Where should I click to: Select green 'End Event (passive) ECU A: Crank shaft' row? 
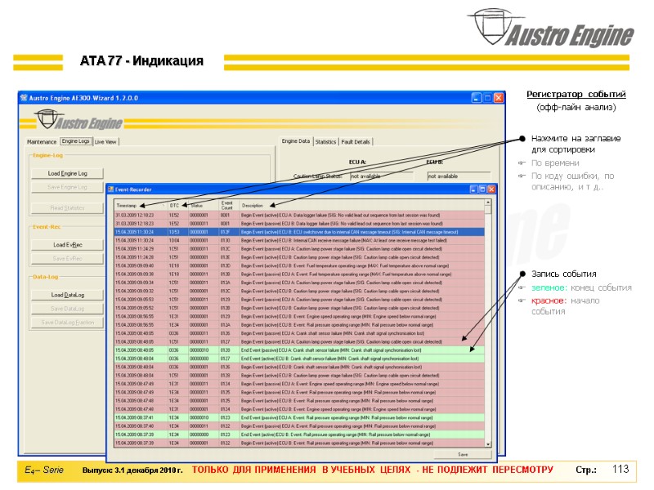click(x=299, y=350)
